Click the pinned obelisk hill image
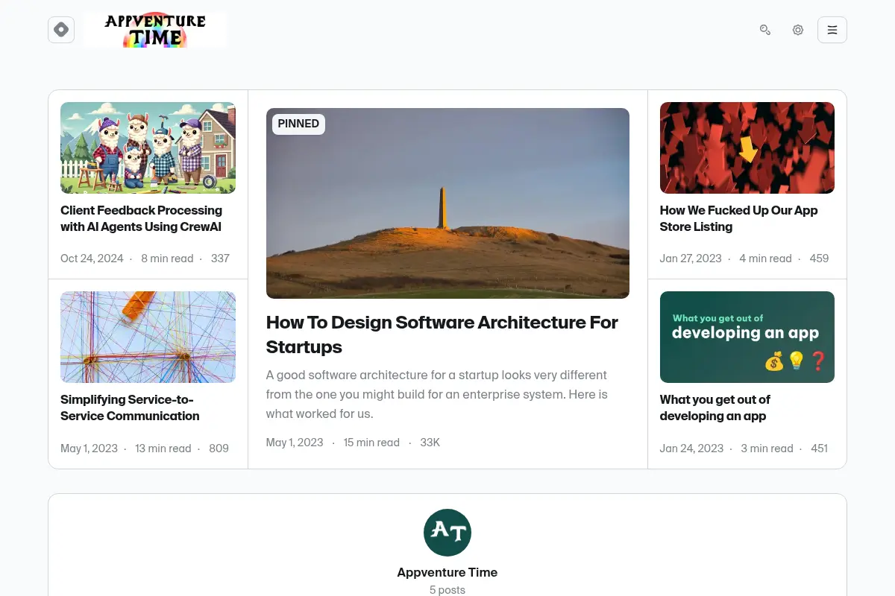Viewport: 895px width, 596px height. coord(447,203)
